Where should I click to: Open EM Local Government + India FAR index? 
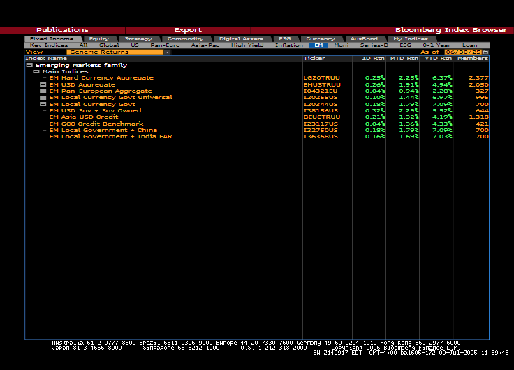[x=110, y=136]
